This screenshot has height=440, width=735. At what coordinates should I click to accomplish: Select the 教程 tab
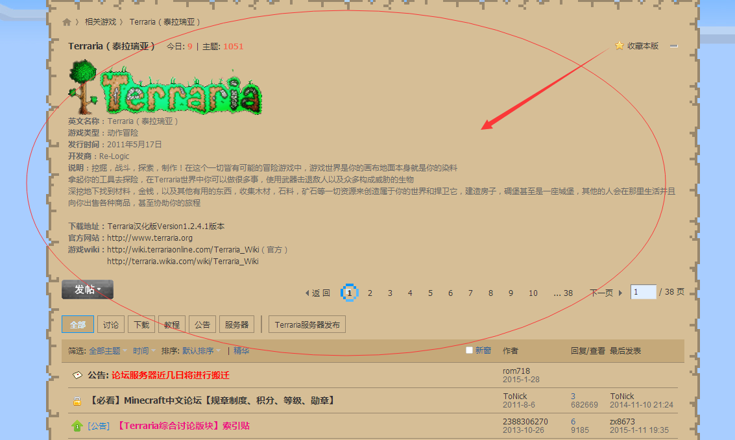172,324
